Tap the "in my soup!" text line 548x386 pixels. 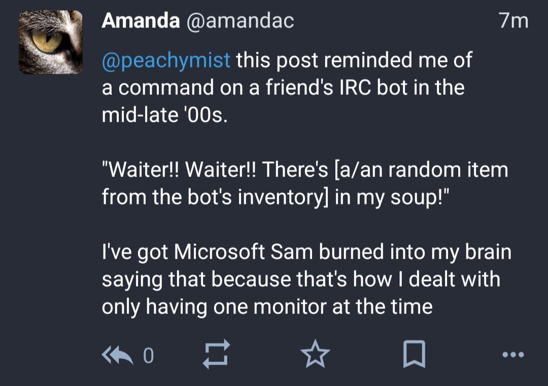[x=391, y=198]
